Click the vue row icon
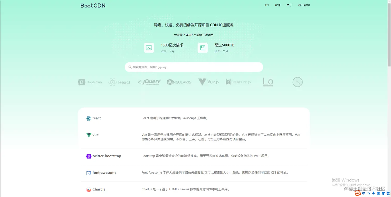This screenshot has height=197, width=391. [89, 135]
